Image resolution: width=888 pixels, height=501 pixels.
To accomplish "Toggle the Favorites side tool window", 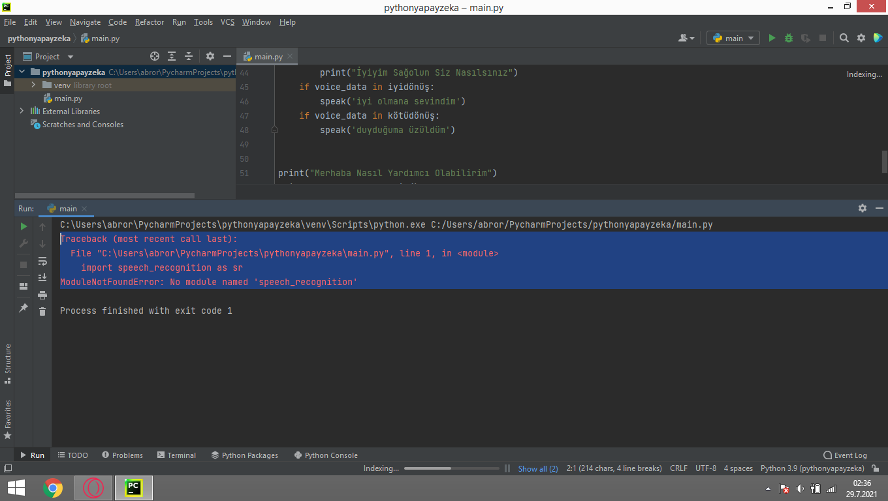I will tap(7, 419).
